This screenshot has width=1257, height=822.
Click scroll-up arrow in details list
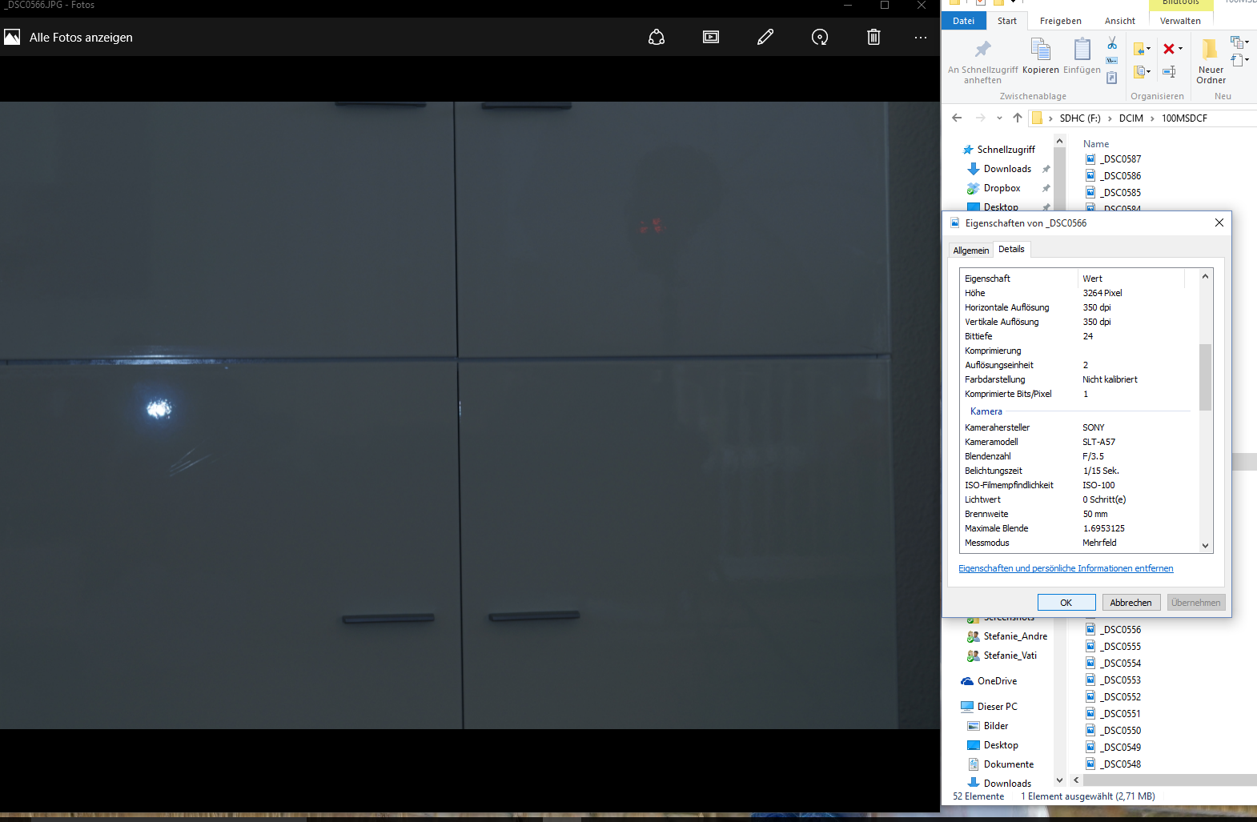pos(1205,277)
